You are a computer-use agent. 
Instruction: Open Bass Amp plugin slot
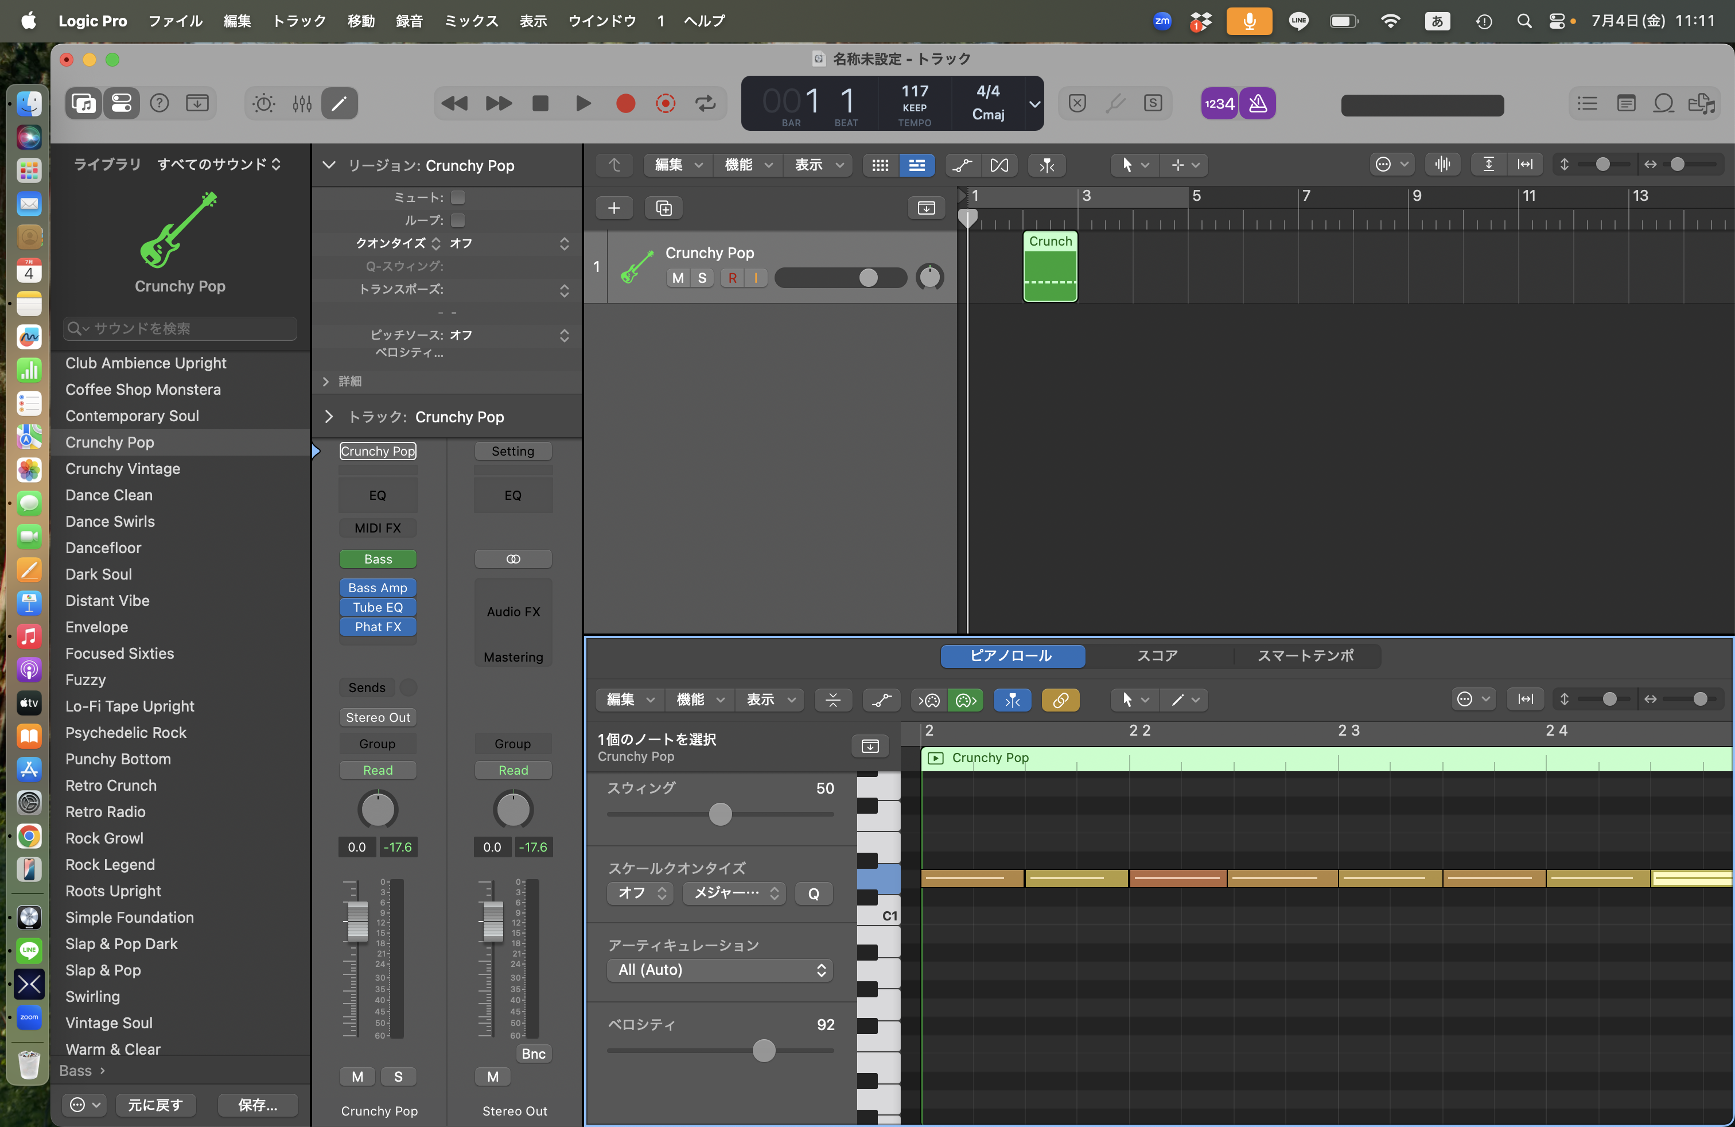coord(378,588)
